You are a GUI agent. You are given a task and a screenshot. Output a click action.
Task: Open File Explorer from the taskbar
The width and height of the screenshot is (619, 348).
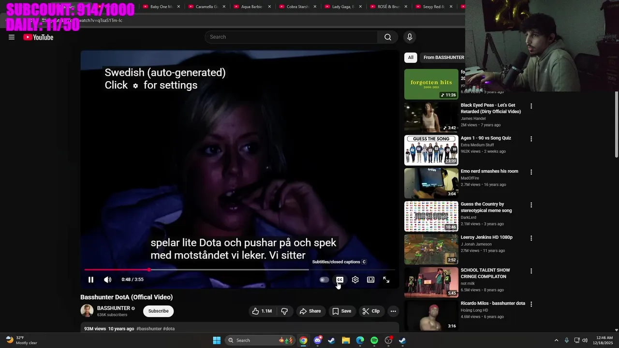pos(346,340)
